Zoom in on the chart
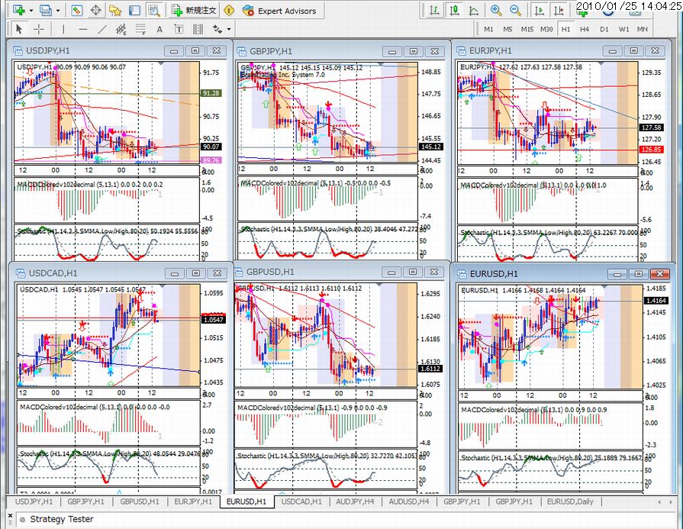 click(495, 10)
